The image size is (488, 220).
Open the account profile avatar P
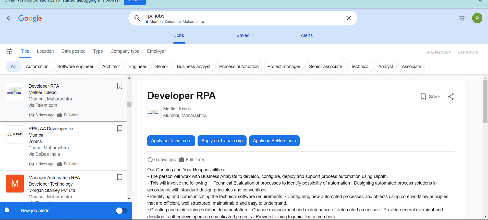coord(477,18)
